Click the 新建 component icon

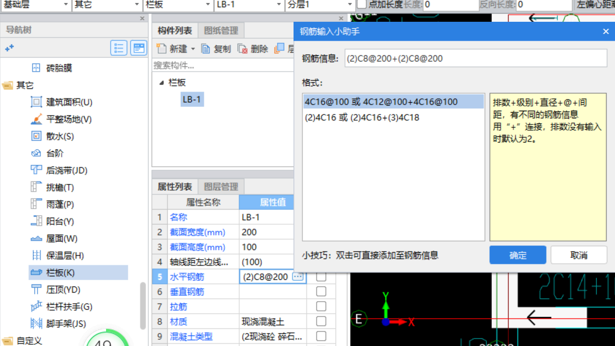click(x=162, y=48)
